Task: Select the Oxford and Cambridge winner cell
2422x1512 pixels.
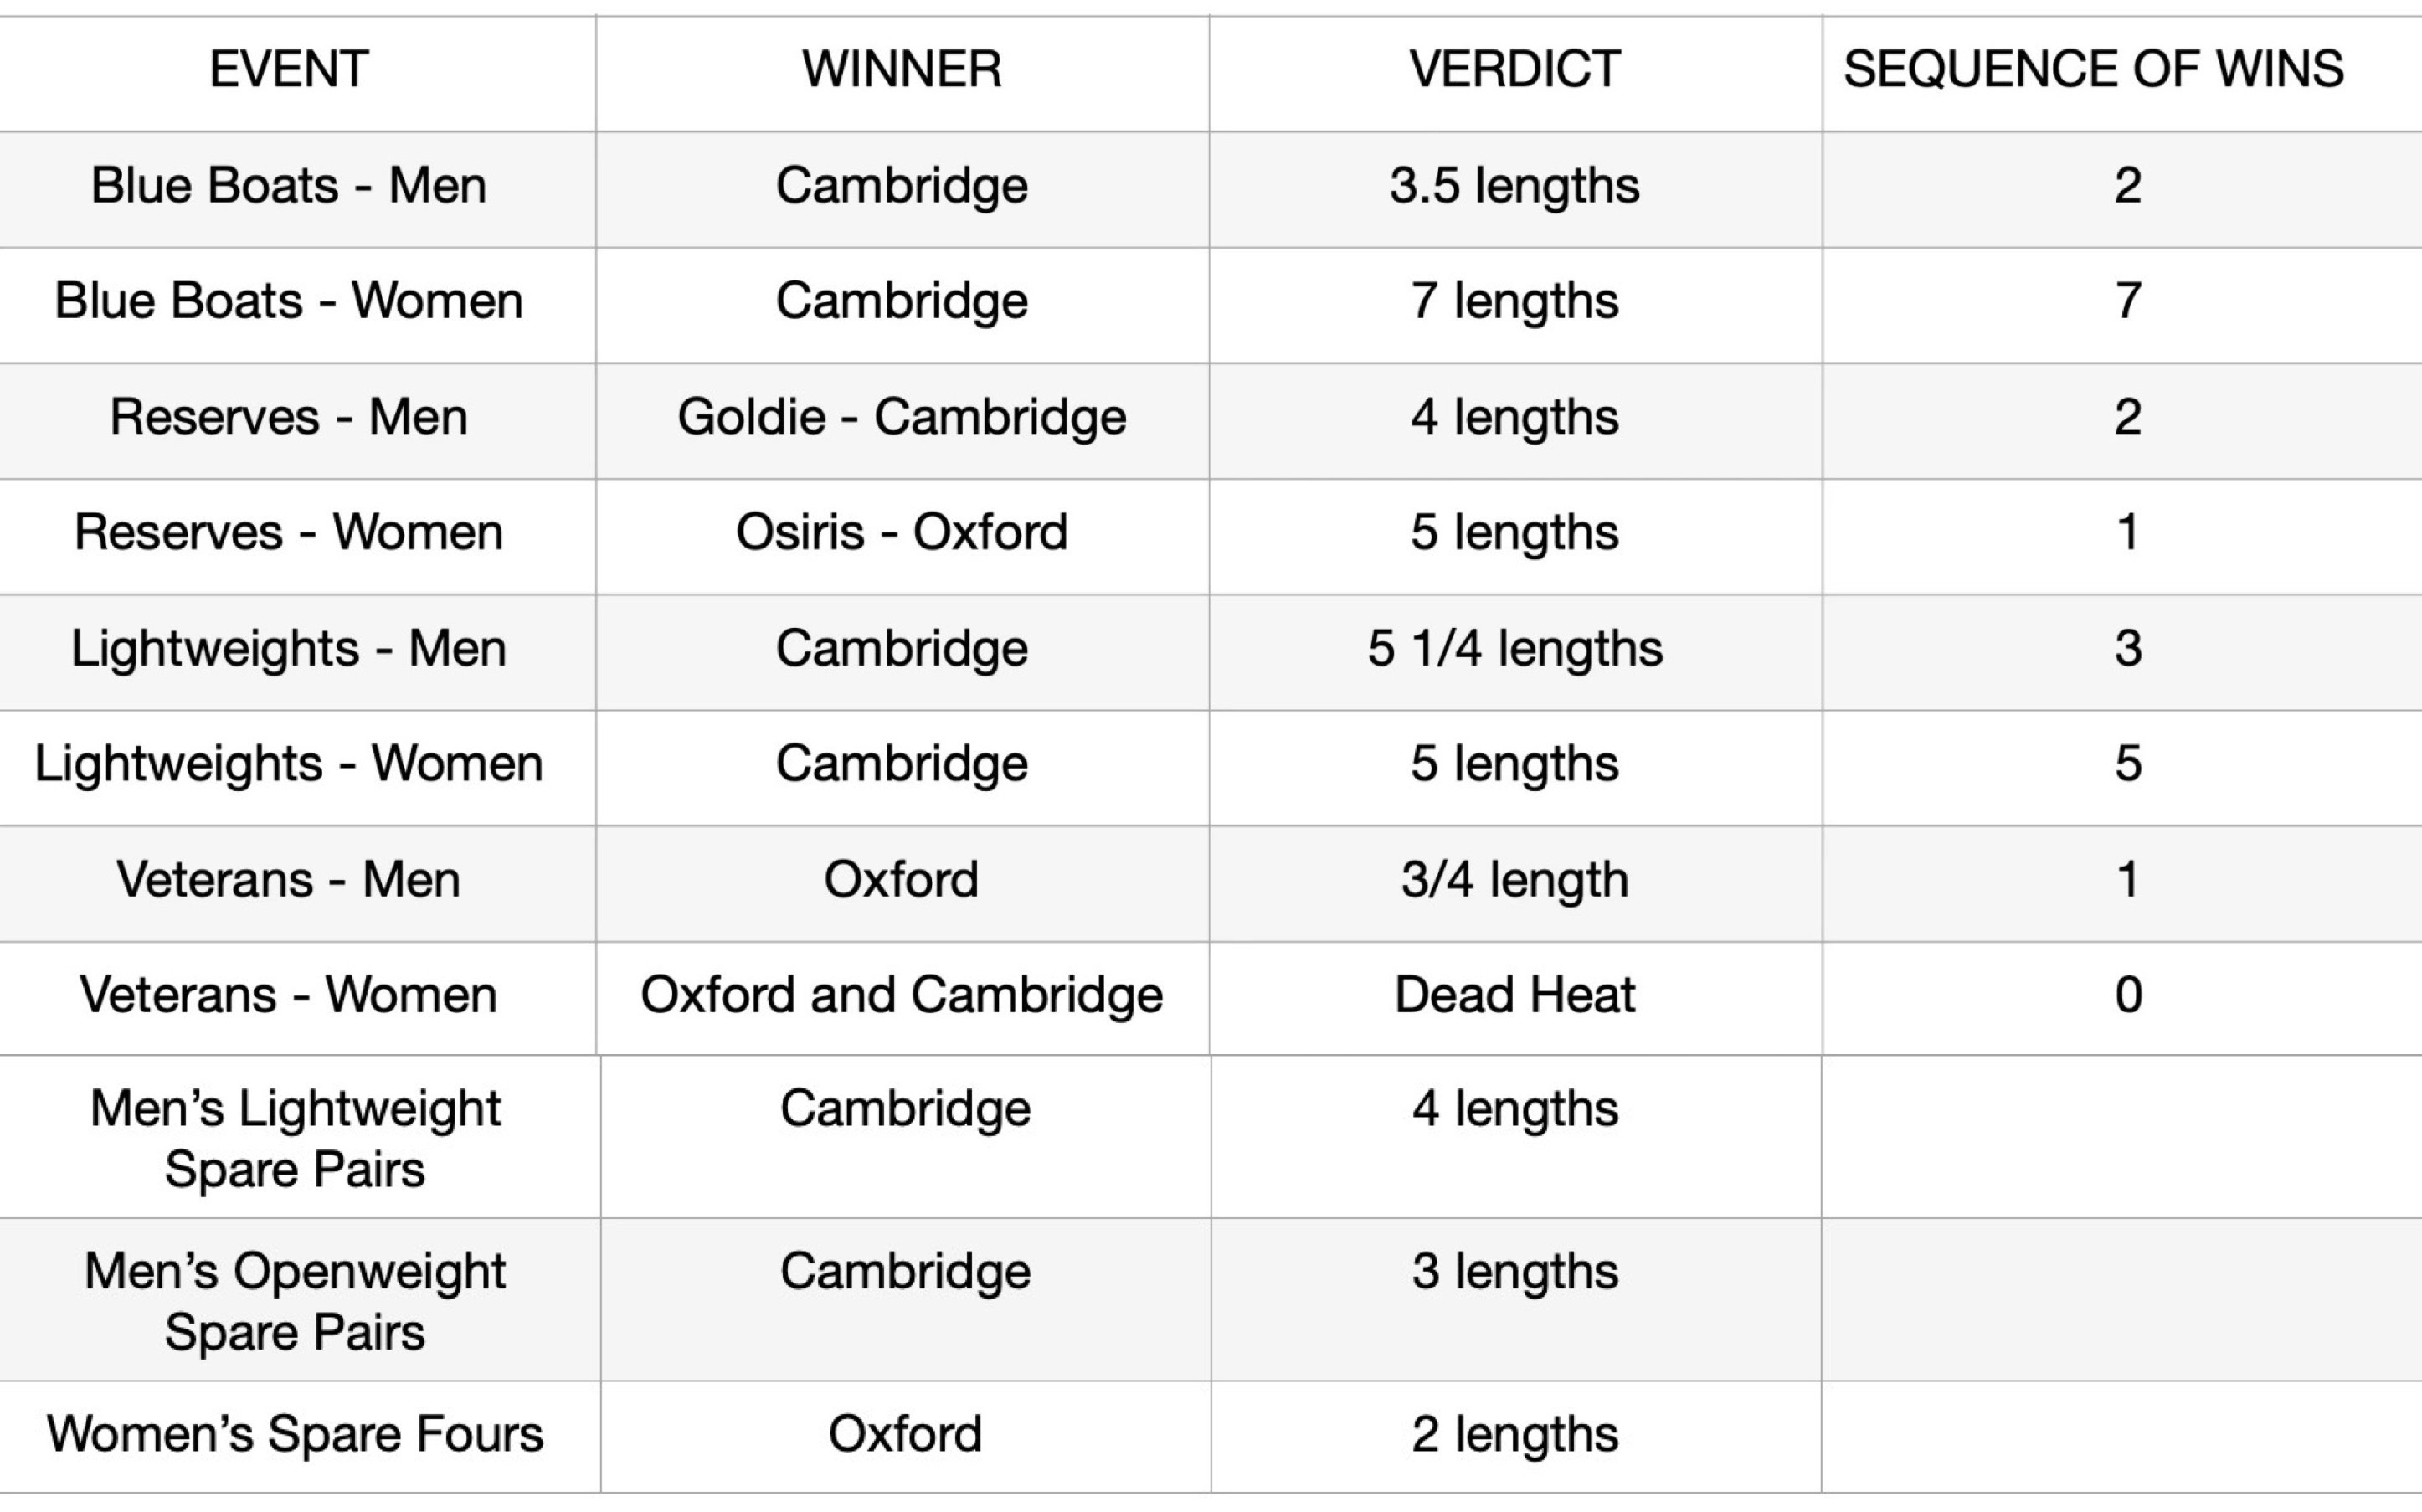Action: coord(901,995)
